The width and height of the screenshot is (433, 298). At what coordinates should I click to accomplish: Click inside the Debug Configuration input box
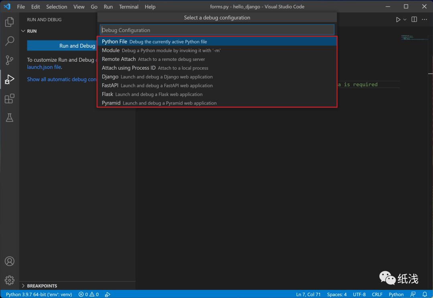pos(217,30)
